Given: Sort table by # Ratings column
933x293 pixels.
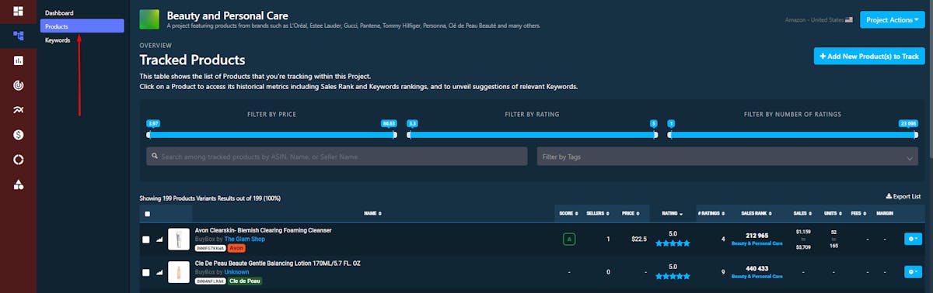Looking at the screenshot, I should pos(712,213).
